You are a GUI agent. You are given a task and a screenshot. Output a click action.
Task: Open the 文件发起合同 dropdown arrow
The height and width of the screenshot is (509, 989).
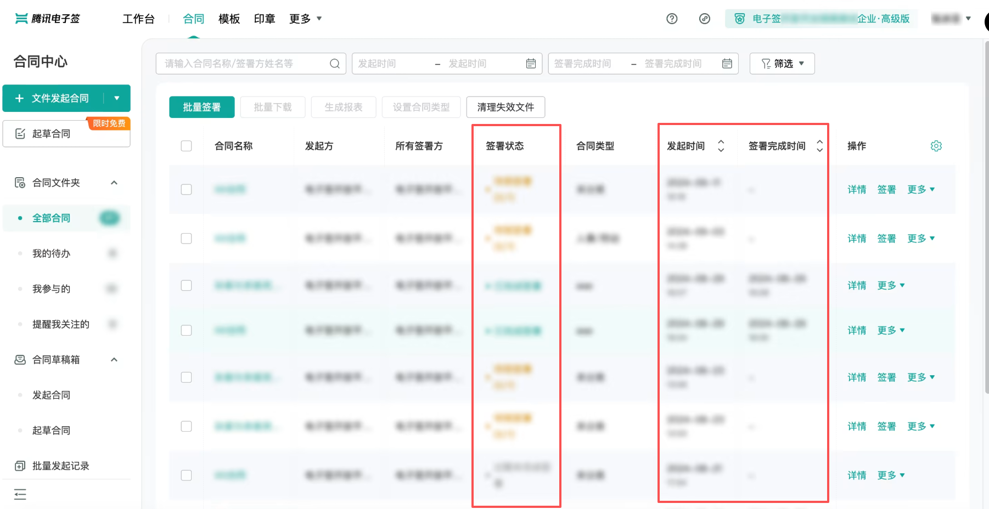coord(117,98)
